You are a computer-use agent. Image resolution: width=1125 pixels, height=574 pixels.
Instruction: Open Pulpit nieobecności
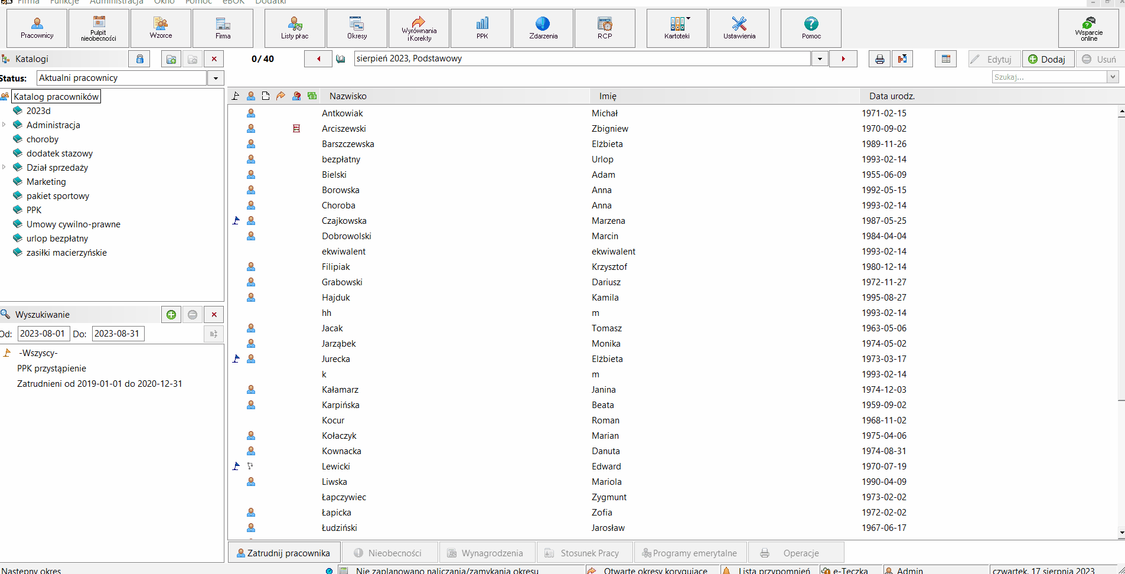click(99, 28)
